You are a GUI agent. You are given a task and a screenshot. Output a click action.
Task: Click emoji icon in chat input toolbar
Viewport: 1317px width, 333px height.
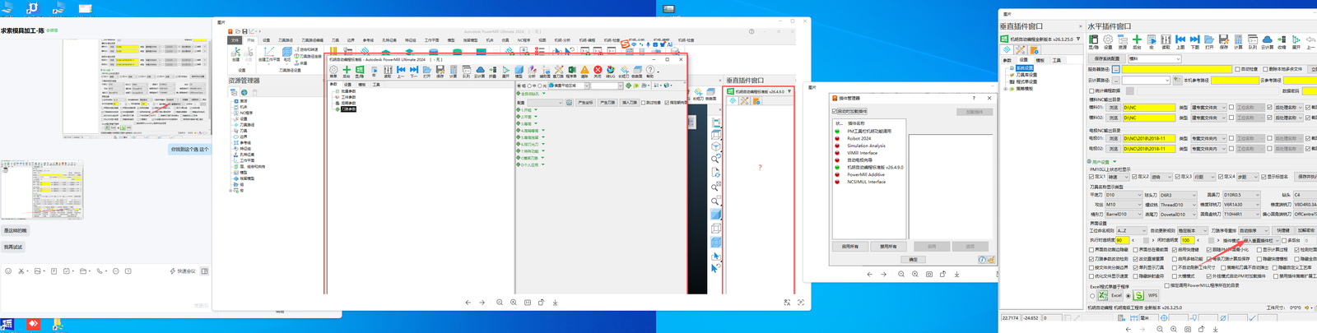8,271
